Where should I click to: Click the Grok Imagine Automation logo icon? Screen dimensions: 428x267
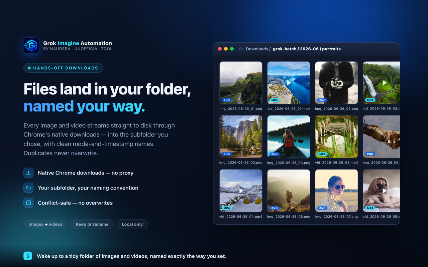click(x=31, y=45)
